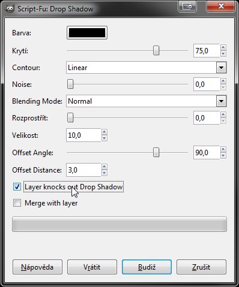Viewport: 239px width, 287px height.
Task: Uncheck Layer knocks out Drop Shadow
Action: pos(17,187)
